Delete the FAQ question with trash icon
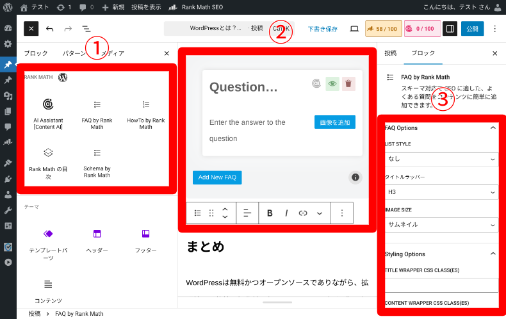The width and height of the screenshot is (506, 319). tap(348, 83)
